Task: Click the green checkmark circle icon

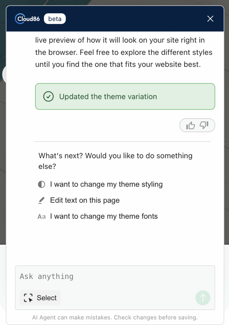Action: click(x=48, y=96)
